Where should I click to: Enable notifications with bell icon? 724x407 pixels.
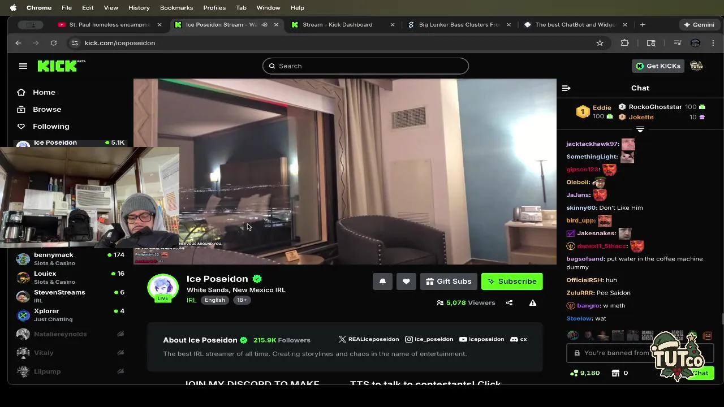[x=382, y=282]
